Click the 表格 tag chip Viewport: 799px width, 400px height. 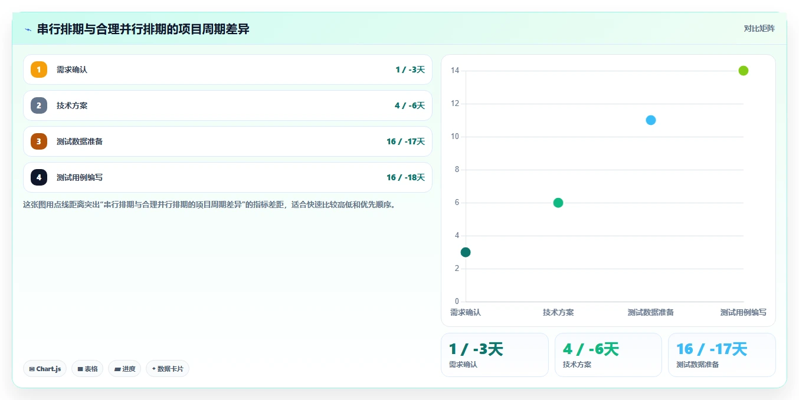(87, 369)
